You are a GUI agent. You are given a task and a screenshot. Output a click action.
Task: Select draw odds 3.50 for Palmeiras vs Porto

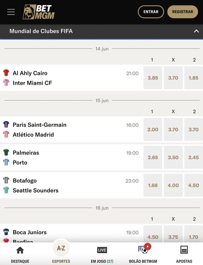click(173, 158)
